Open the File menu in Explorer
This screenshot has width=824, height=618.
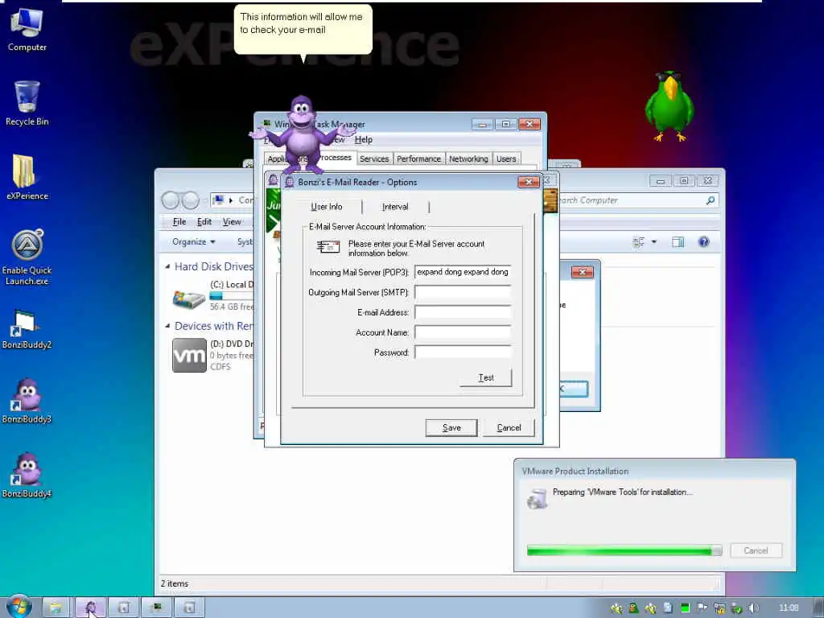pyautogui.click(x=179, y=222)
